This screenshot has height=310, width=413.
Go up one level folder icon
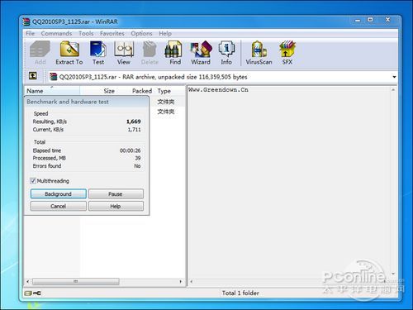click(x=33, y=76)
